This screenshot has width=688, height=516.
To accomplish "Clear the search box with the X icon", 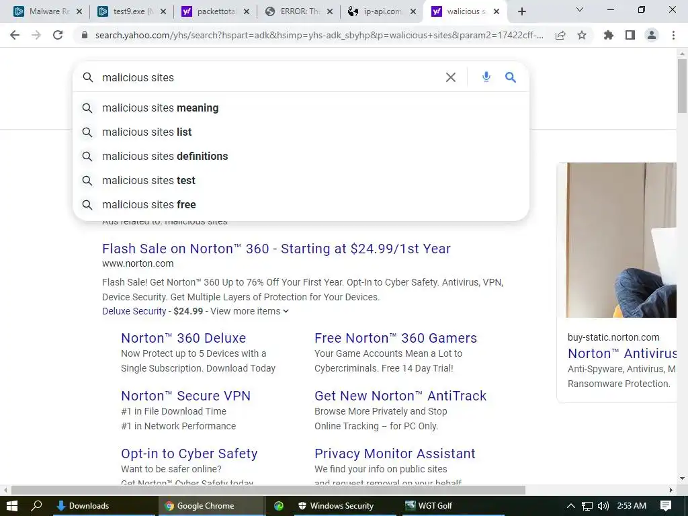I will tap(451, 77).
